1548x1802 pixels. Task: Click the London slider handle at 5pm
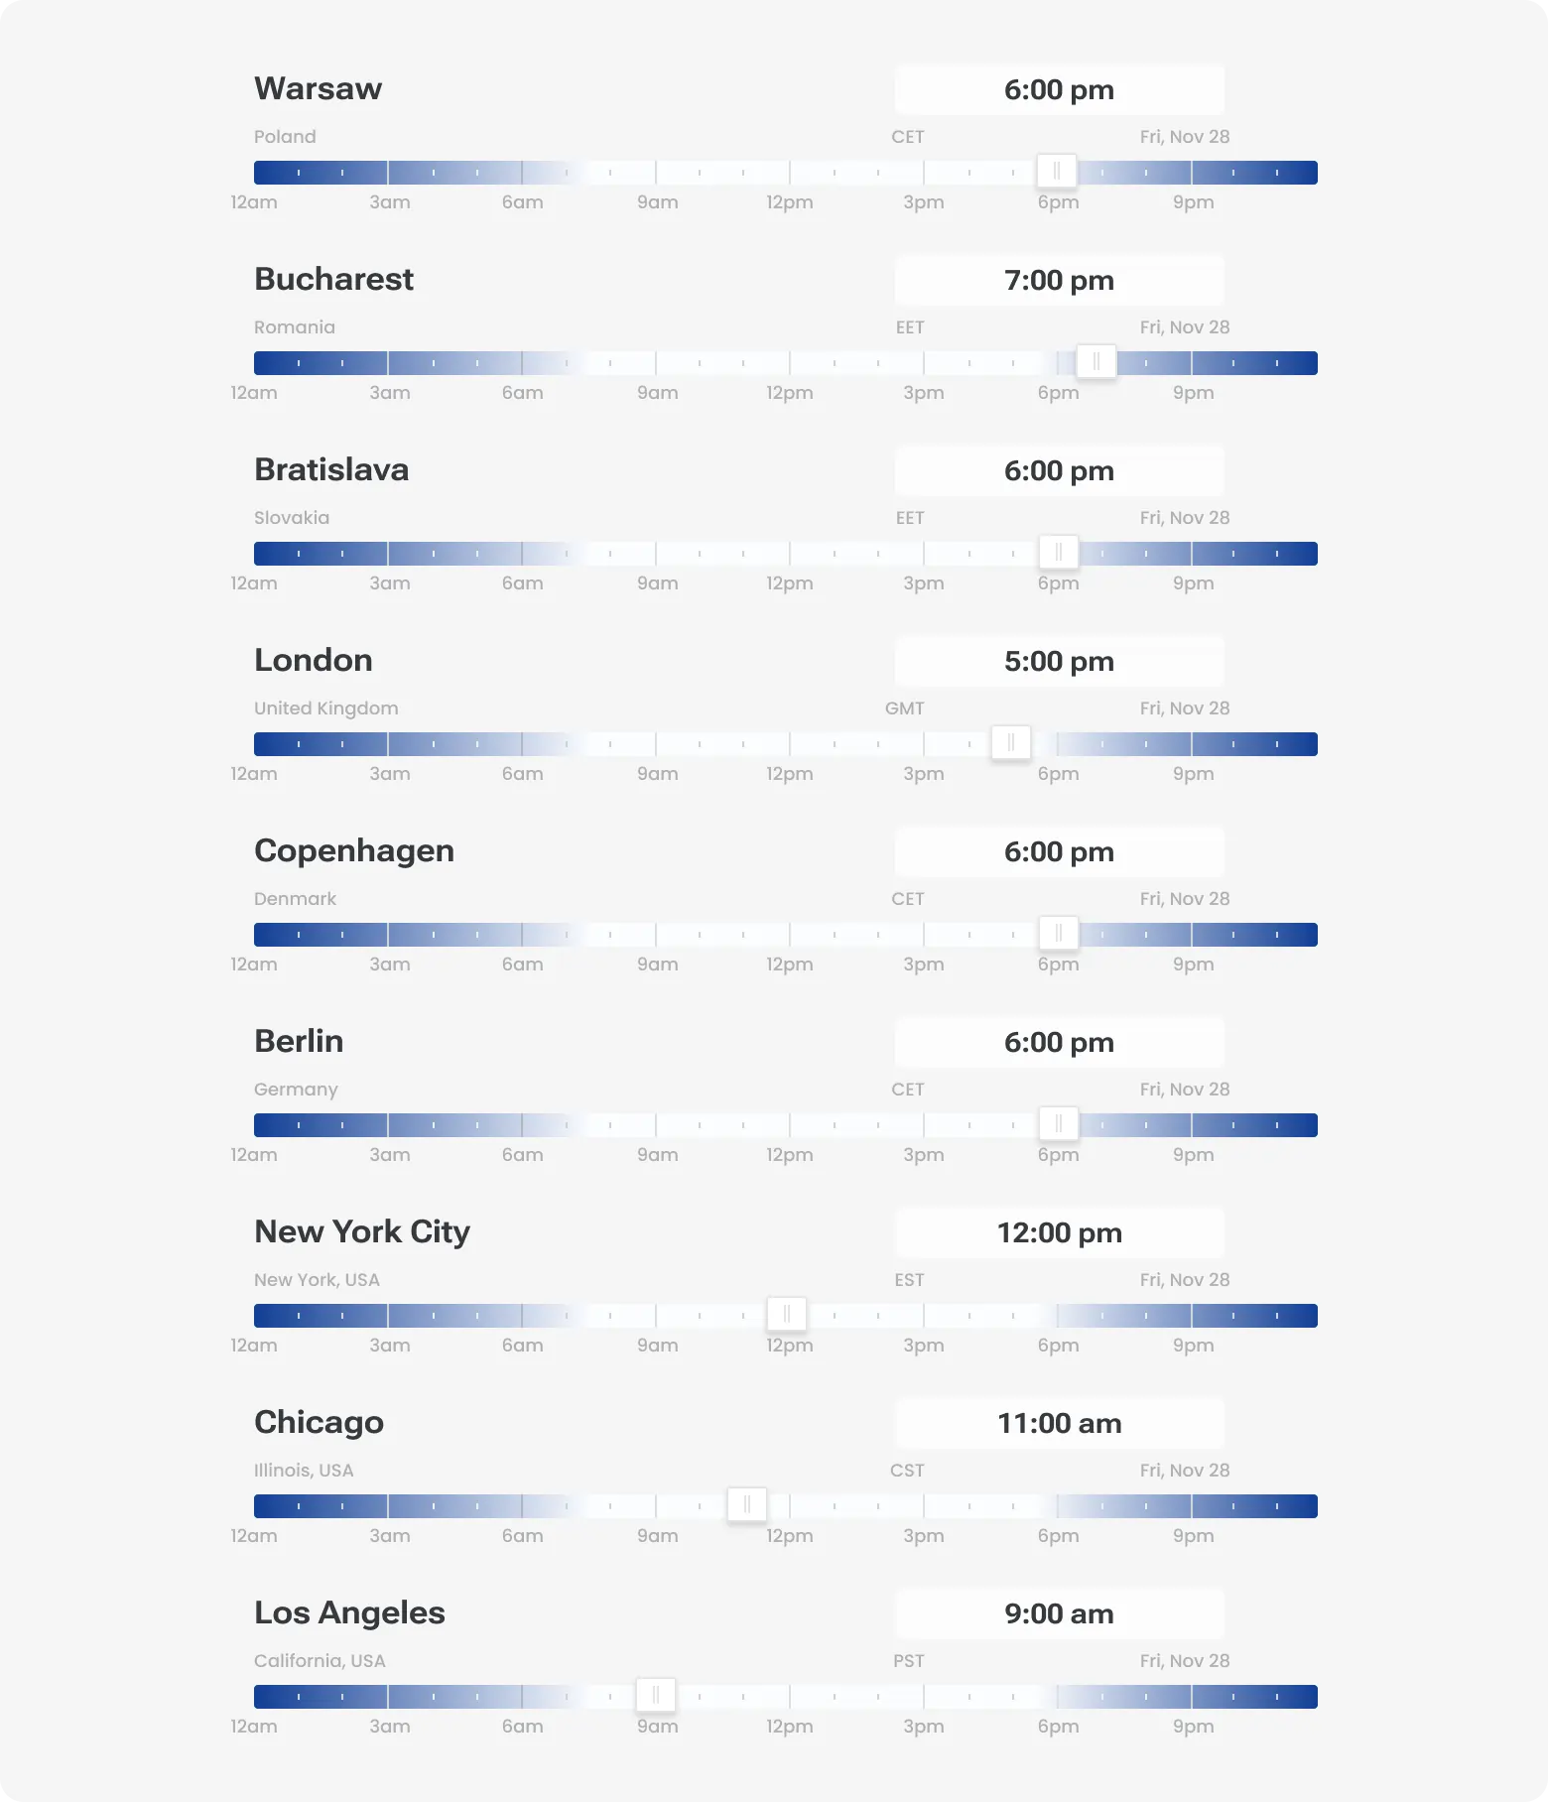click(x=1010, y=743)
